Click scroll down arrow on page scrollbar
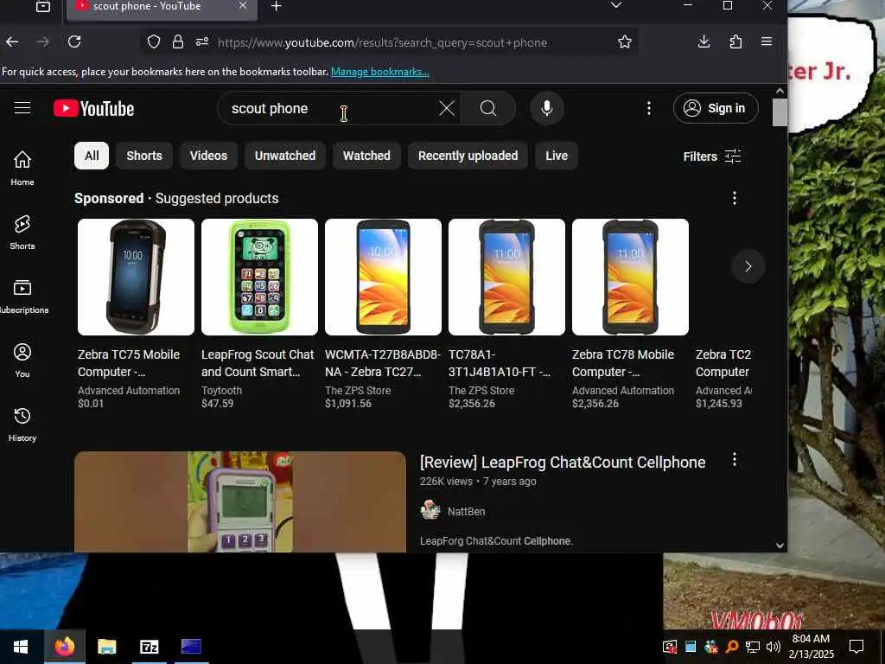The width and height of the screenshot is (885, 664). pos(780,546)
